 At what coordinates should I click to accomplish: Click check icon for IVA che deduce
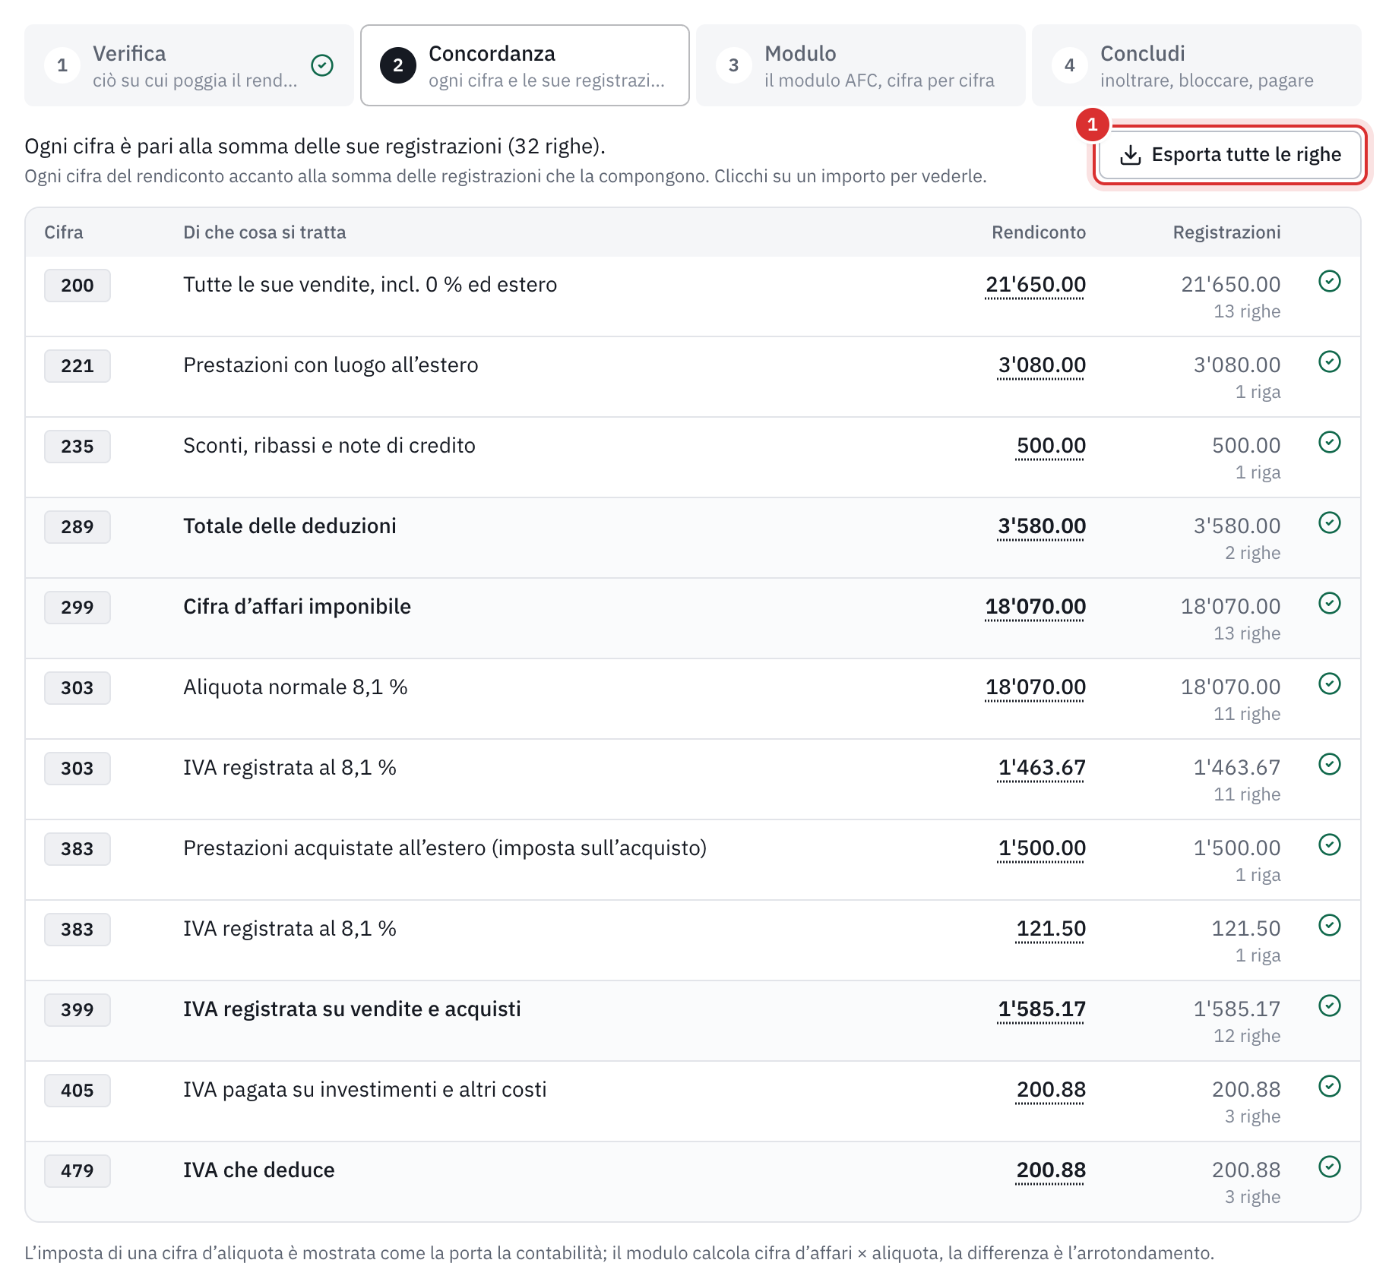pyautogui.click(x=1330, y=1167)
